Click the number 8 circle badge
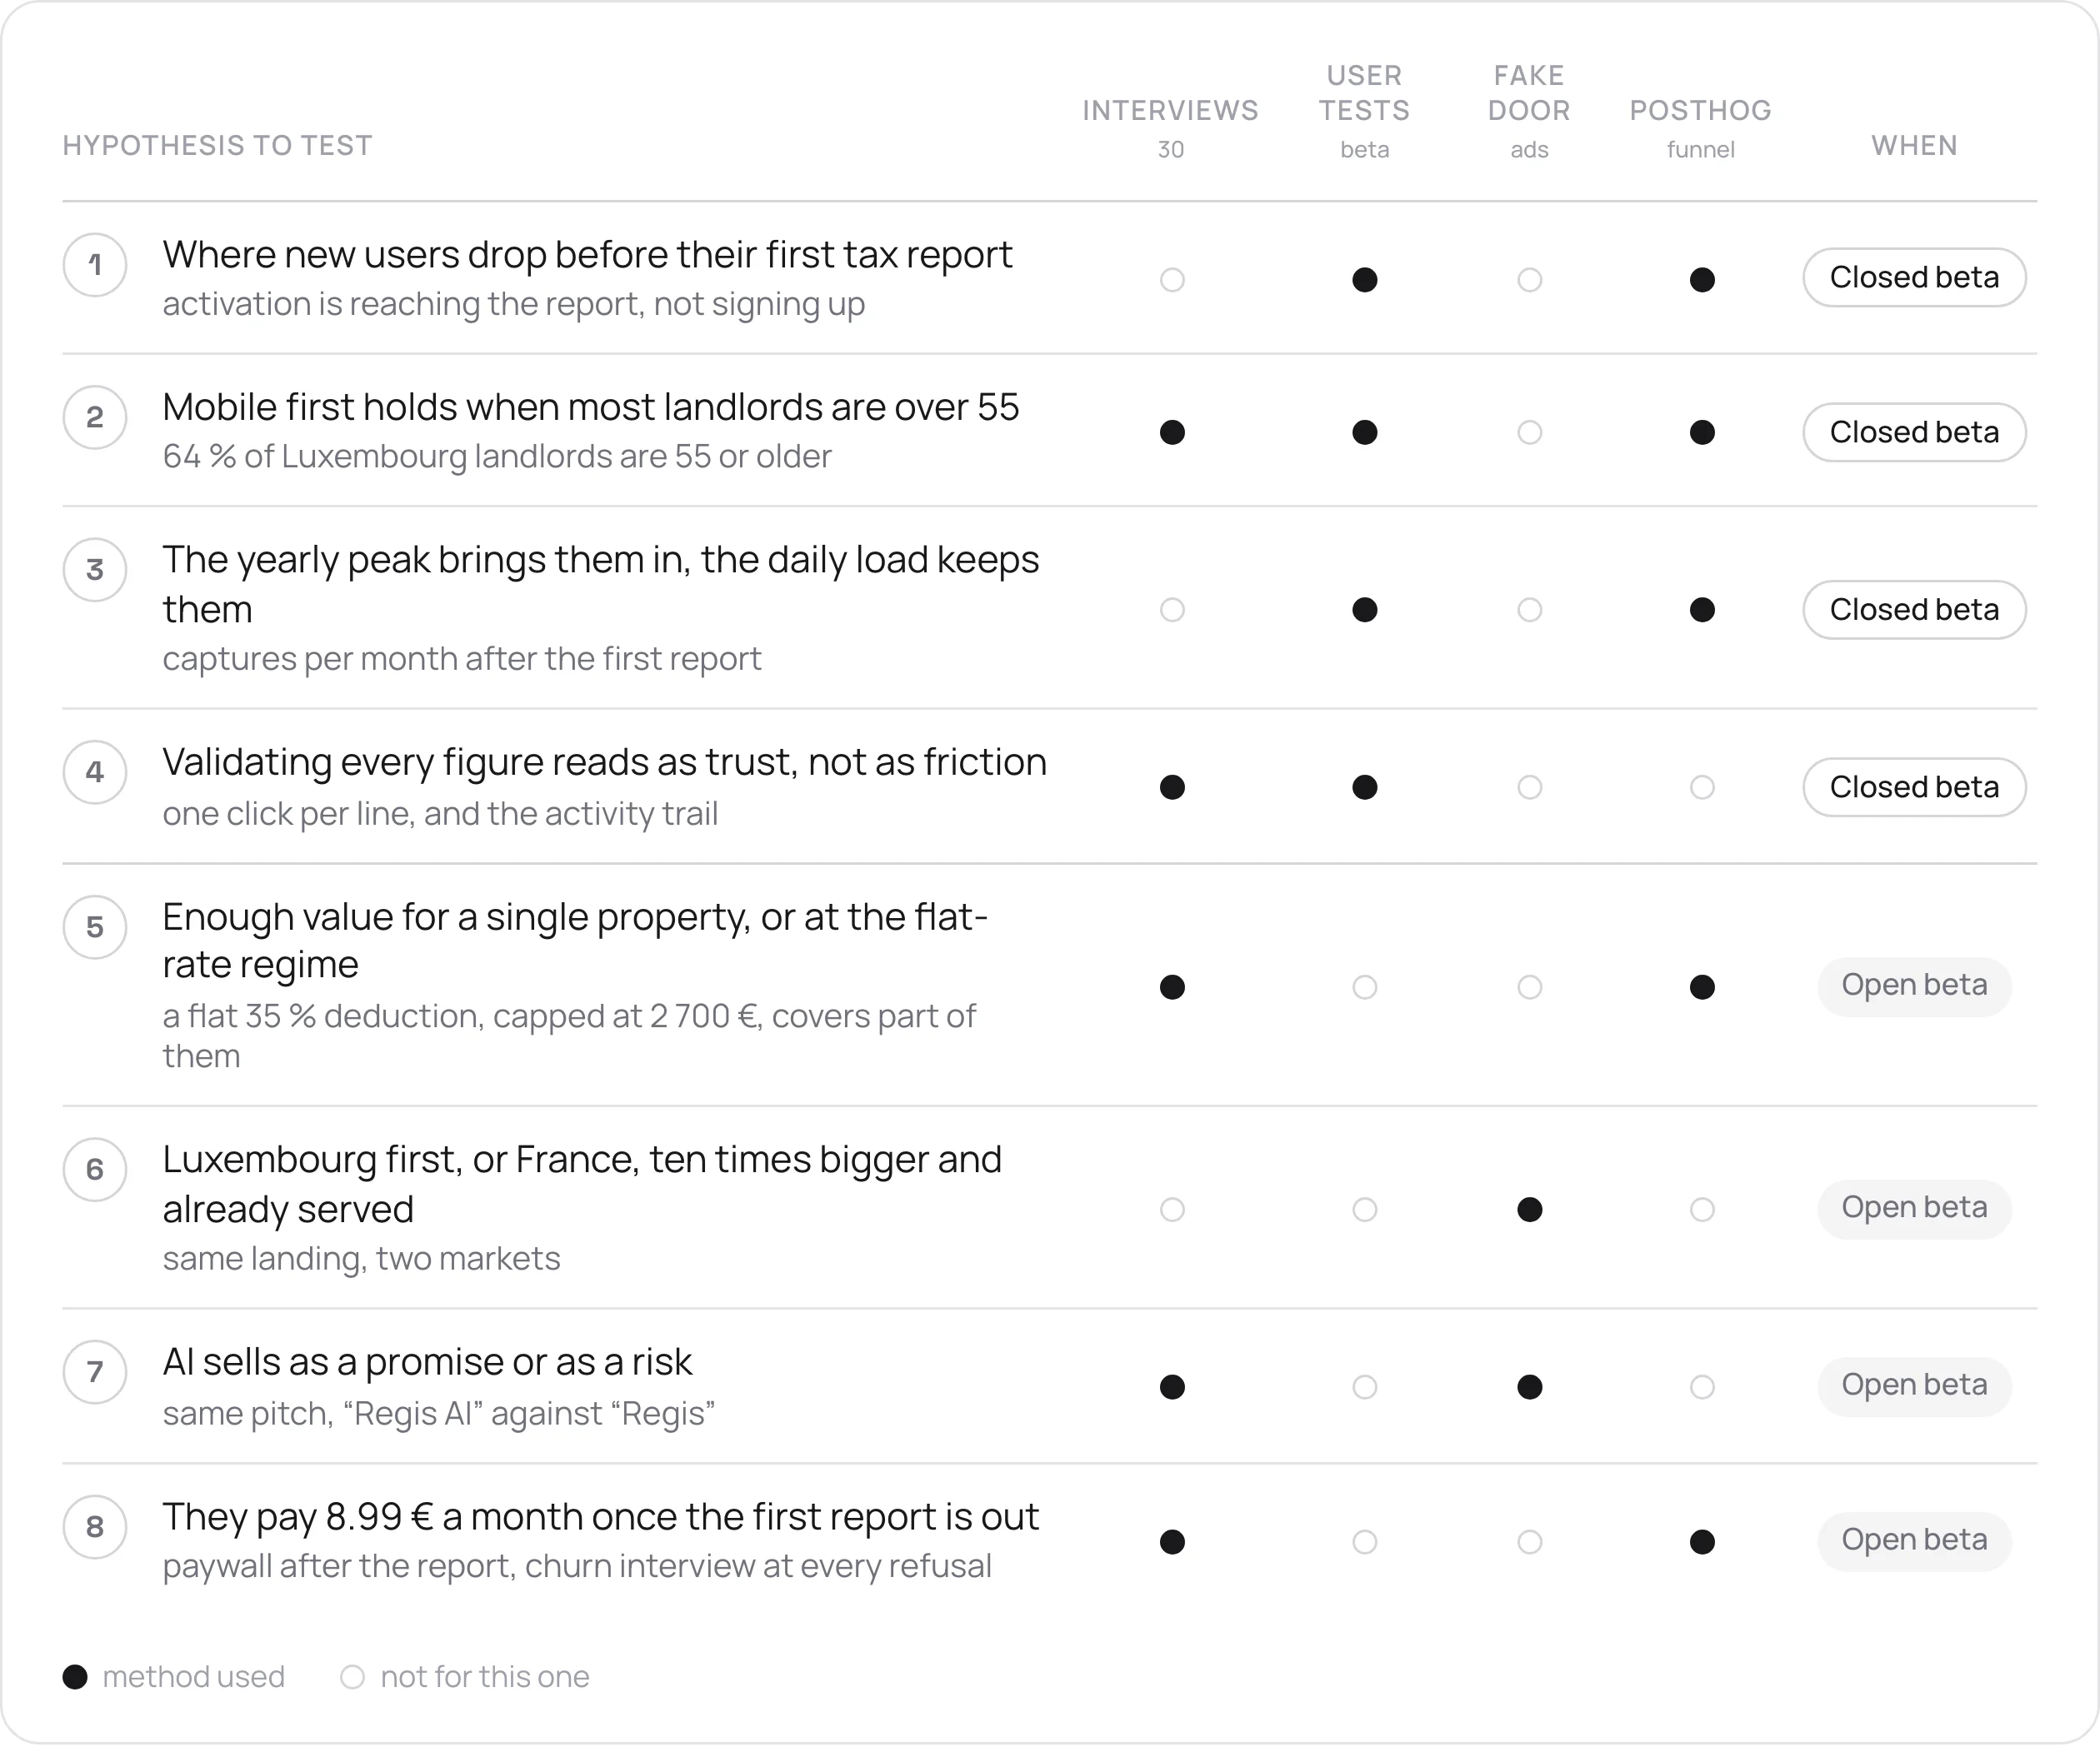This screenshot has height=1747, width=2100. pos(95,1527)
